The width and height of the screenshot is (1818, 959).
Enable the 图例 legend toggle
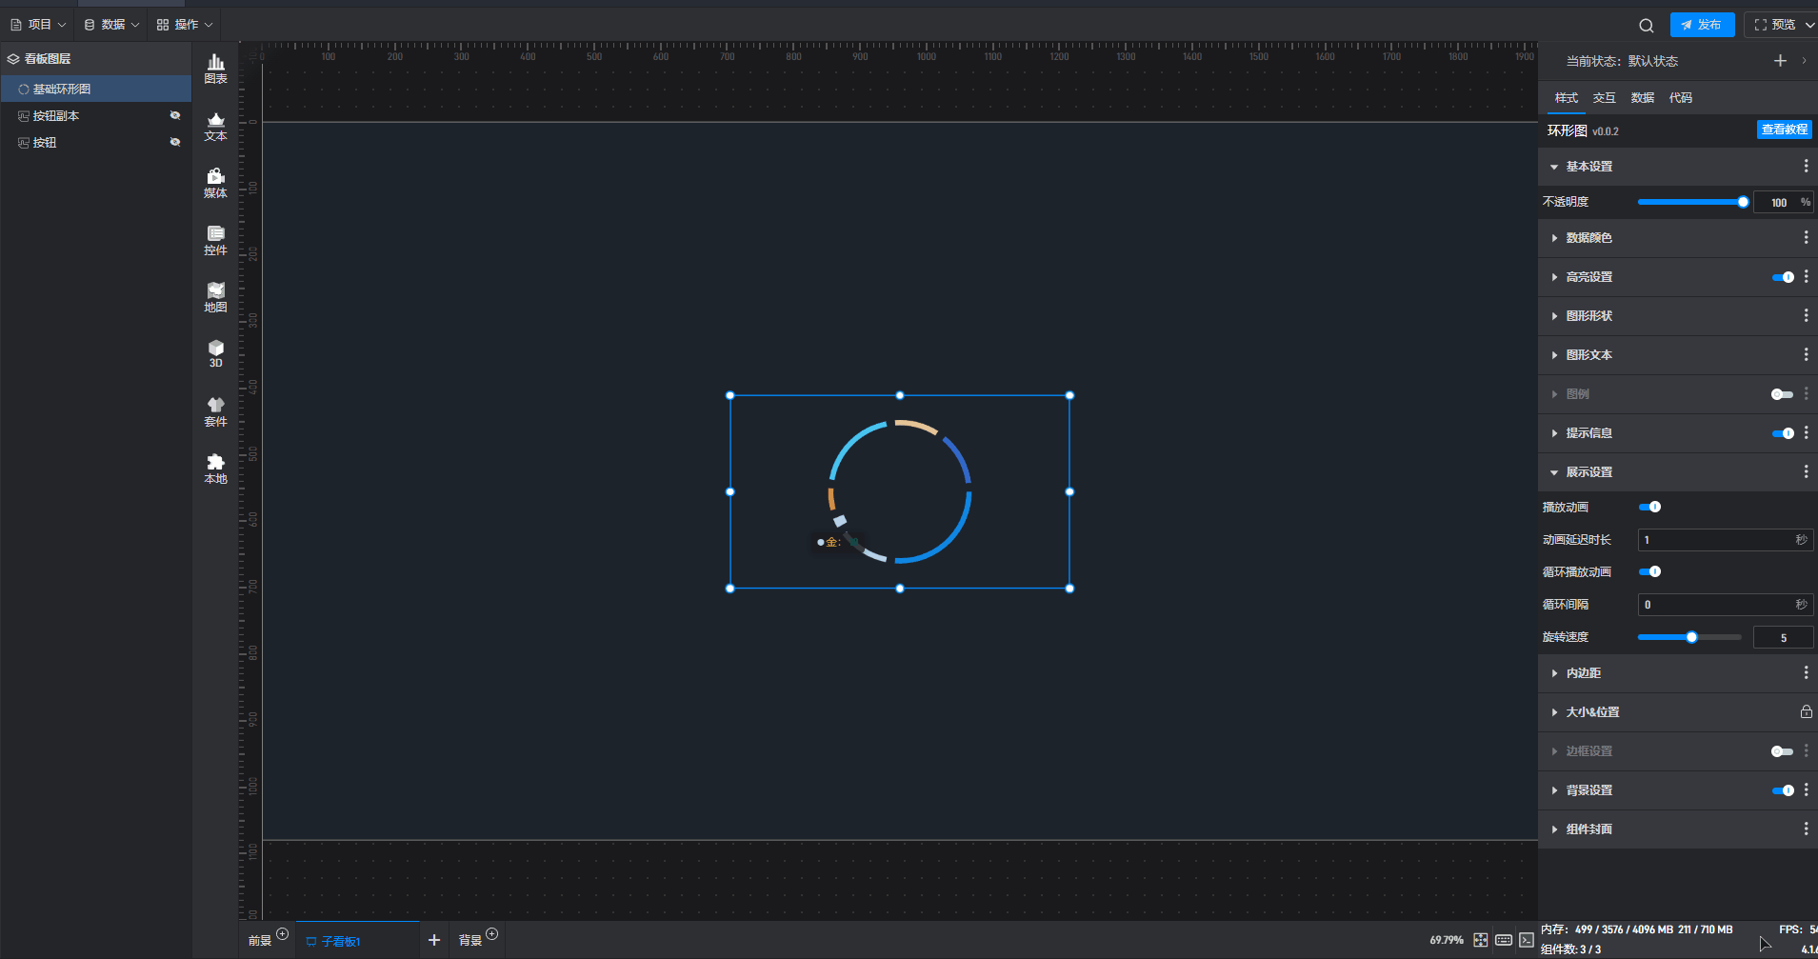tap(1781, 394)
